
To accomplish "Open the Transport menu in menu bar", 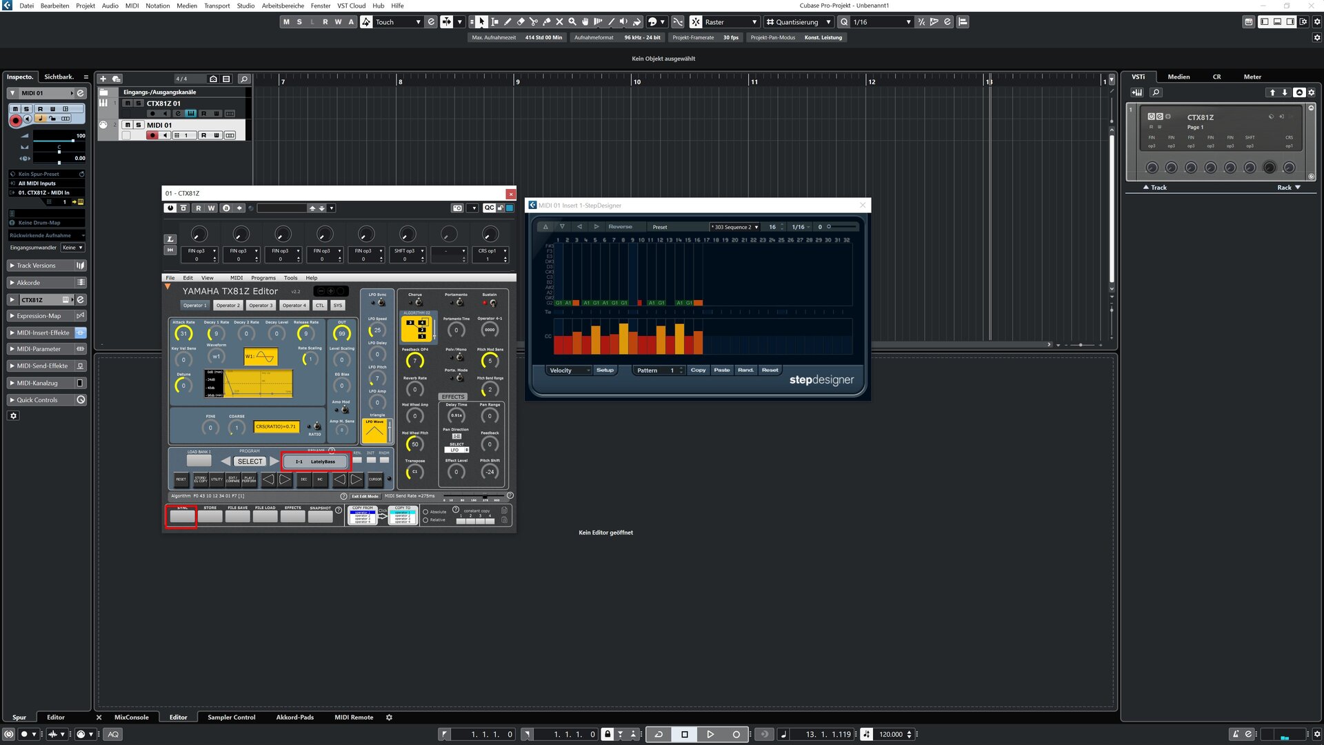I will tap(217, 6).
